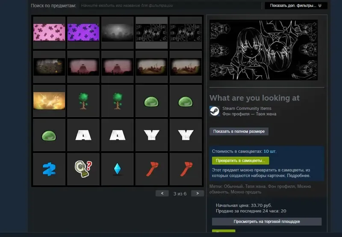Click the Steam logo icon beside Steam Community Items

pos(215,111)
